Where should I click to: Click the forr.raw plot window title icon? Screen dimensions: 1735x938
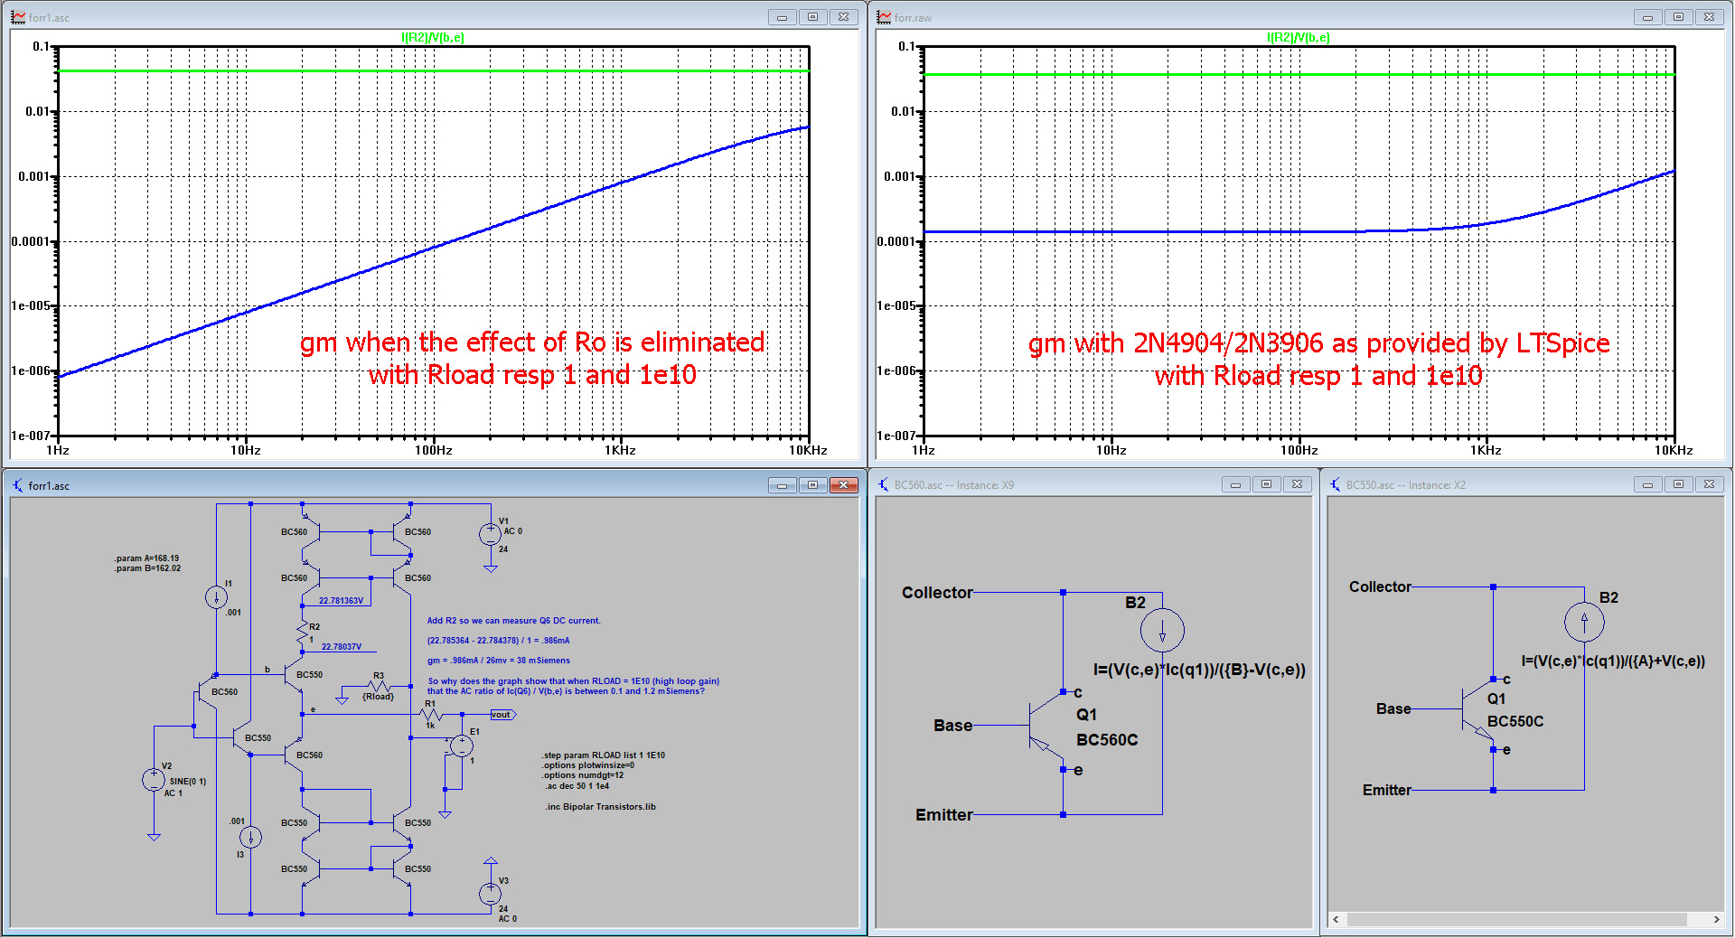pos(884,17)
